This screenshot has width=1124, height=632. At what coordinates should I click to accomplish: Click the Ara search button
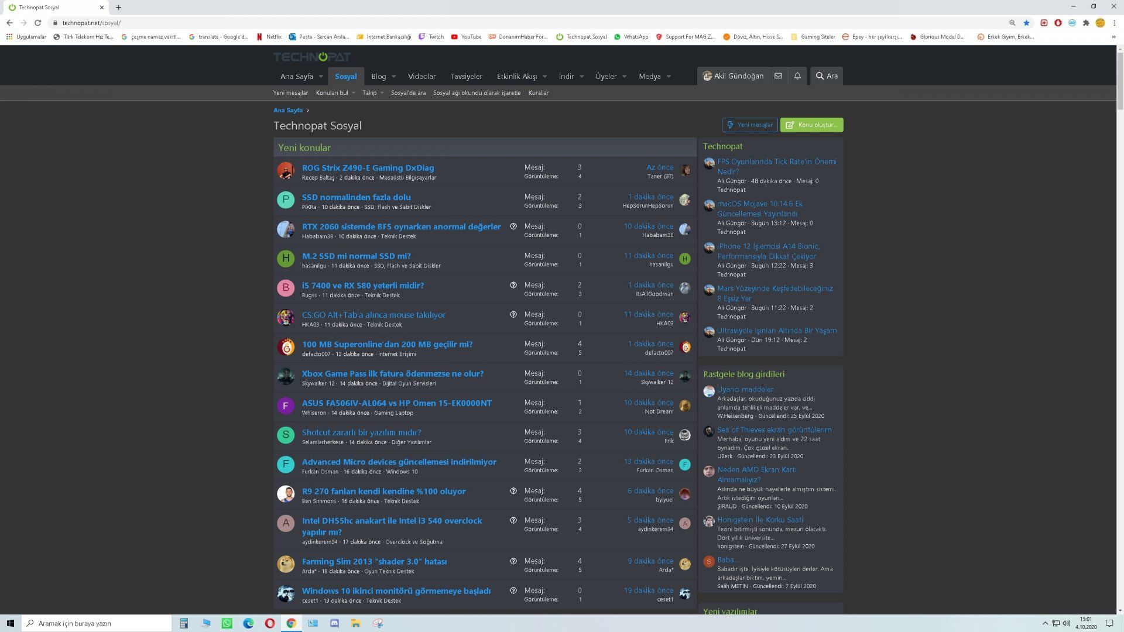pos(827,76)
